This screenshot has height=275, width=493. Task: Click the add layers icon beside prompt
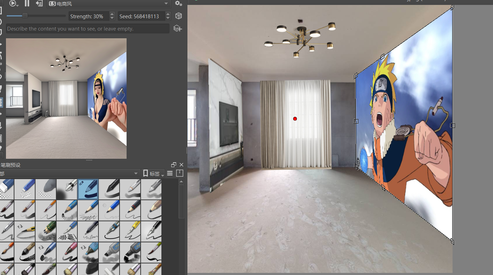pyautogui.click(x=178, y=28)
